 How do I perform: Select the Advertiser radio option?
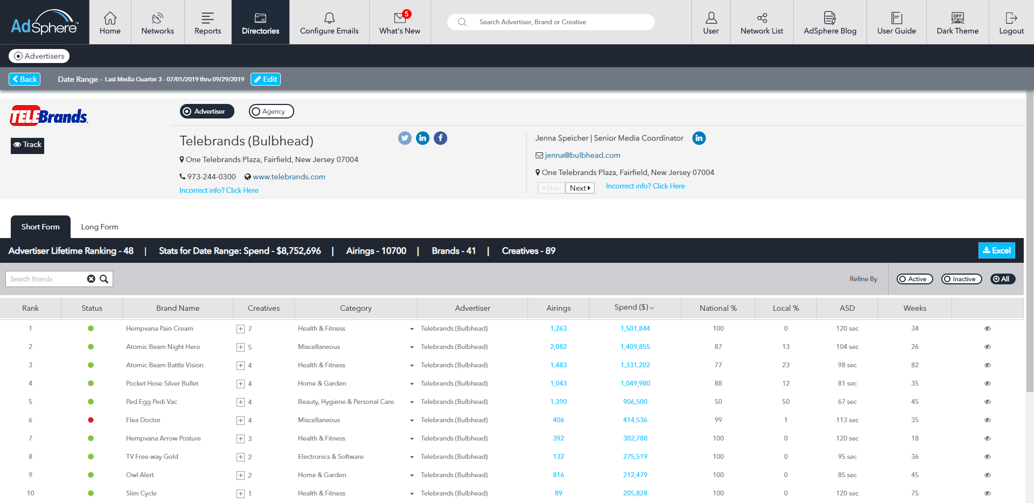click(x=207, y=111)
